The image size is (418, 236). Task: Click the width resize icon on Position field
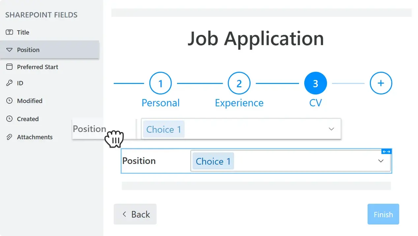386,151
